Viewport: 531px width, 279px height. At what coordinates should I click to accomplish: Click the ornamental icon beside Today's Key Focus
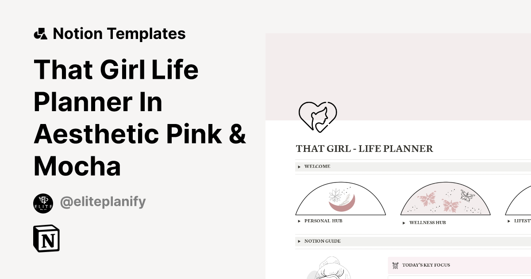pyautogui.click(x=395, y=265)
